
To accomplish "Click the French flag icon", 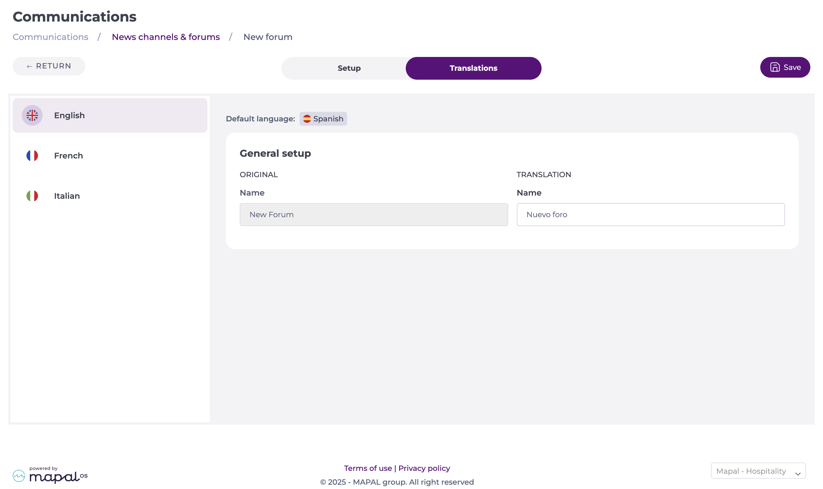I will tap(32, 156).
